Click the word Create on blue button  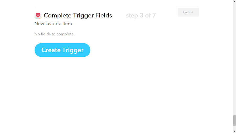click(x=51, y=50)
